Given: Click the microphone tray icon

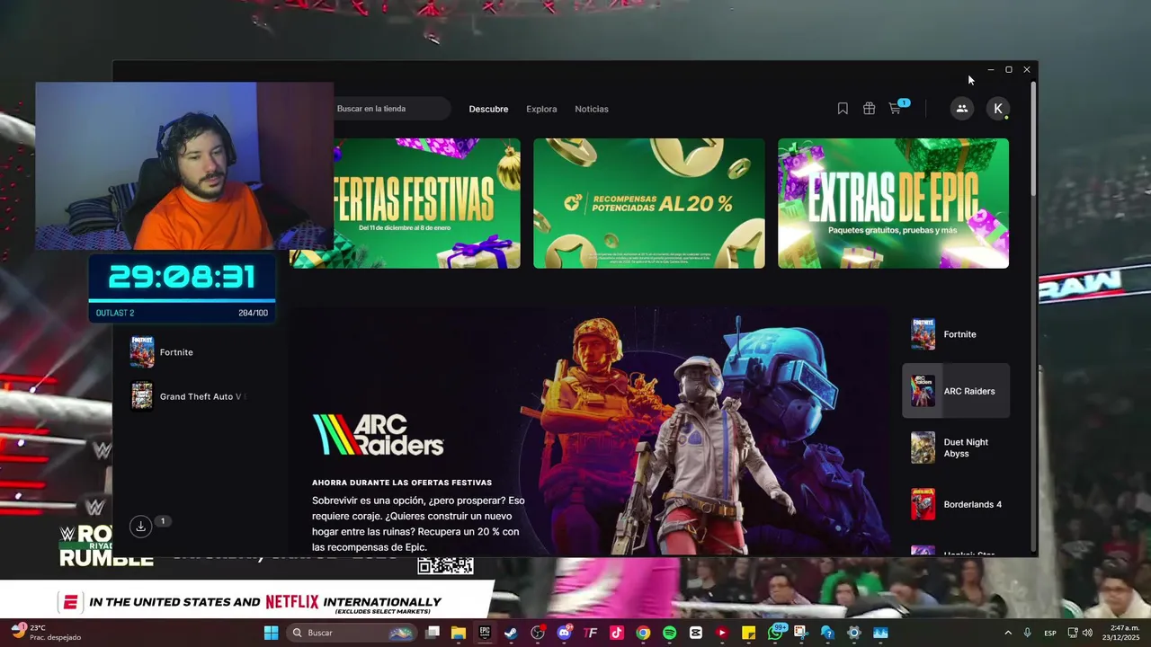Looking at the screenshot, I should (x=1028, y=633).
